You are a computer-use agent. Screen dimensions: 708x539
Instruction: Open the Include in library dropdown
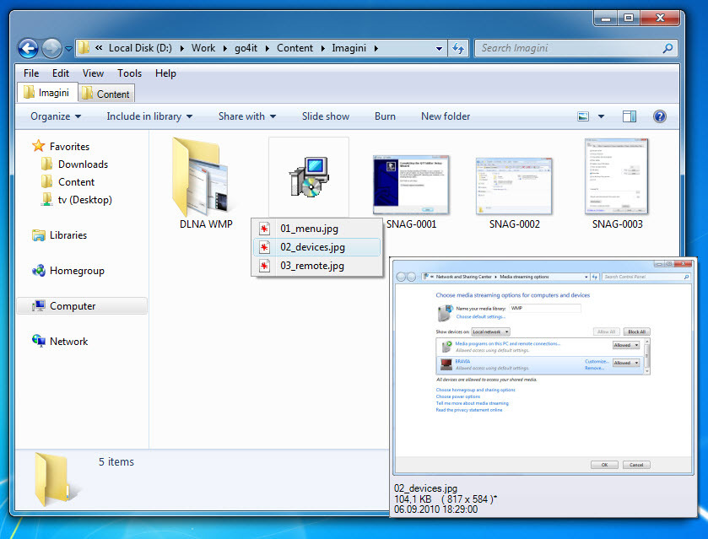[x=149, y=116]
